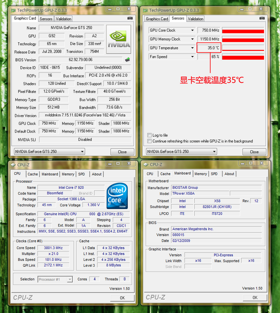280x313 pixels.
Task: Open Memory tab in Mainboard CPU-Z window
Action: (201, 174)
